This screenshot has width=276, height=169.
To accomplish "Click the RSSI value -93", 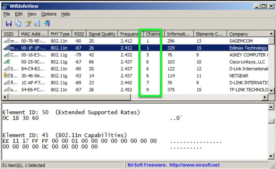I will pyautogui.click(x=78, y=76).
